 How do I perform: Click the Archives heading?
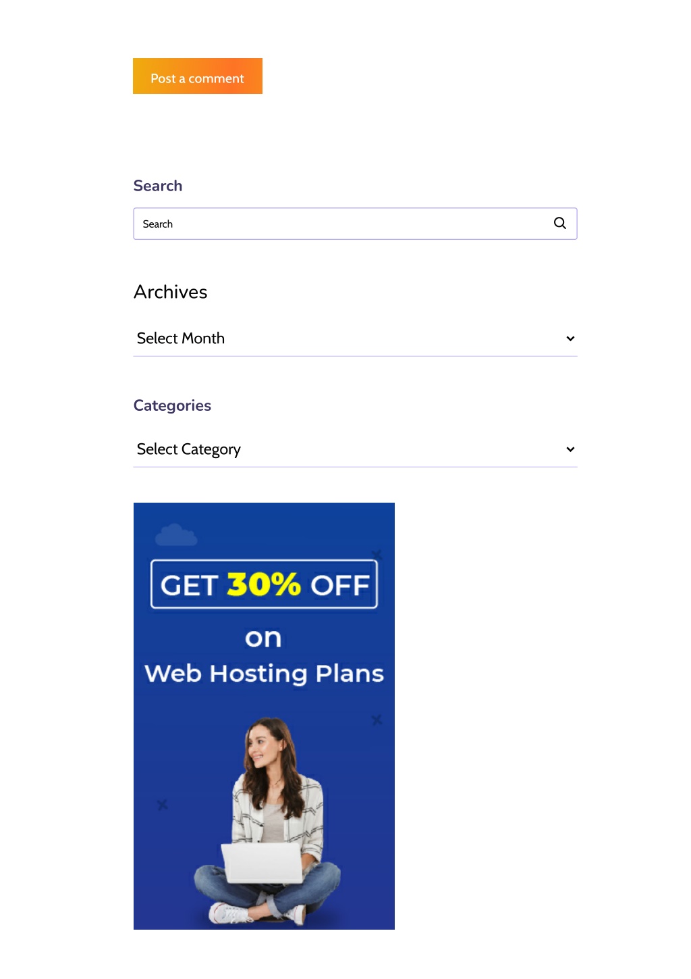(171, 292)
